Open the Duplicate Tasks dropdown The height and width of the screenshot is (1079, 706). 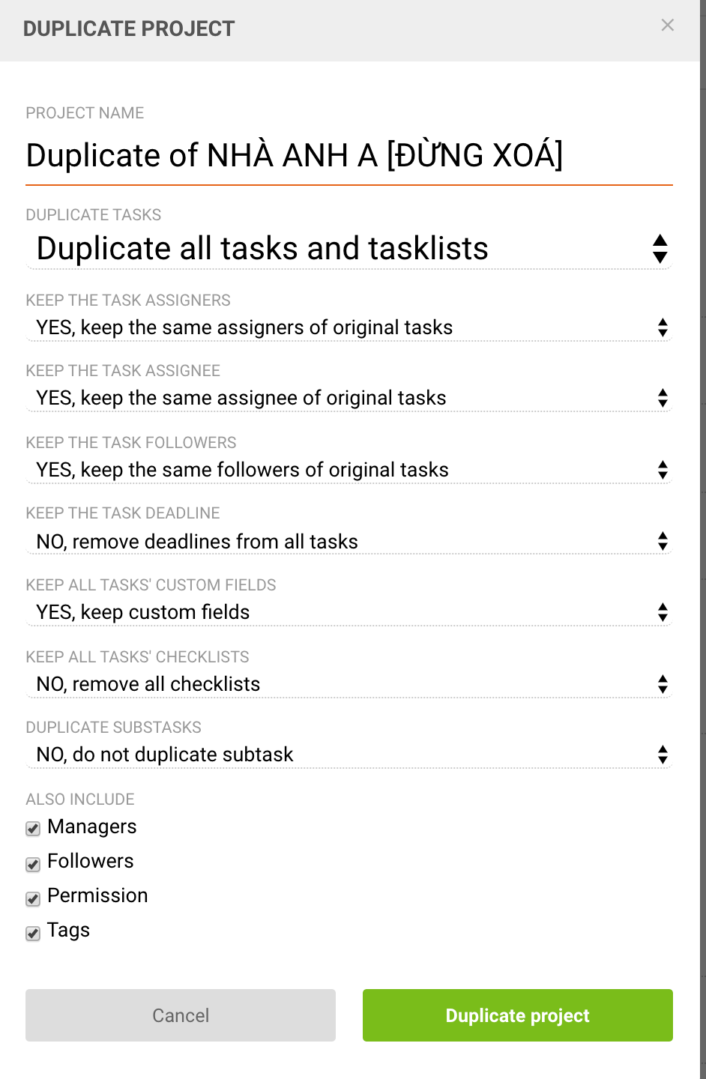click(349, 249)
